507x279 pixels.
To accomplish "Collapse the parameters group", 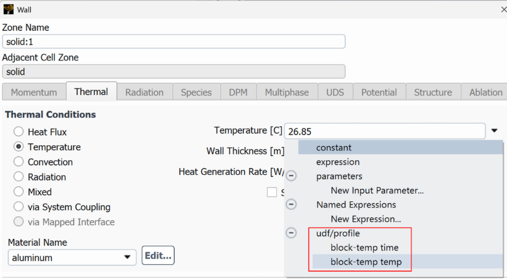I will tap(292, 176).
